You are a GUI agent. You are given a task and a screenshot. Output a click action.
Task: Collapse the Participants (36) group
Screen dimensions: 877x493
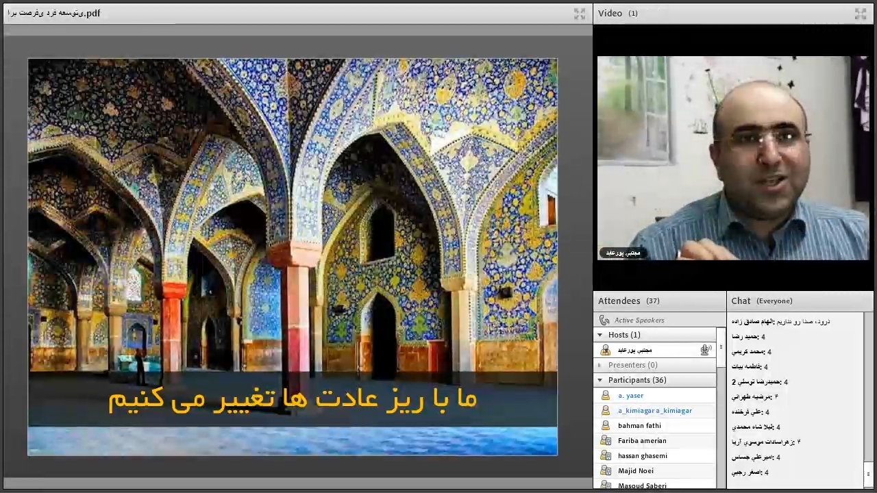600,380
